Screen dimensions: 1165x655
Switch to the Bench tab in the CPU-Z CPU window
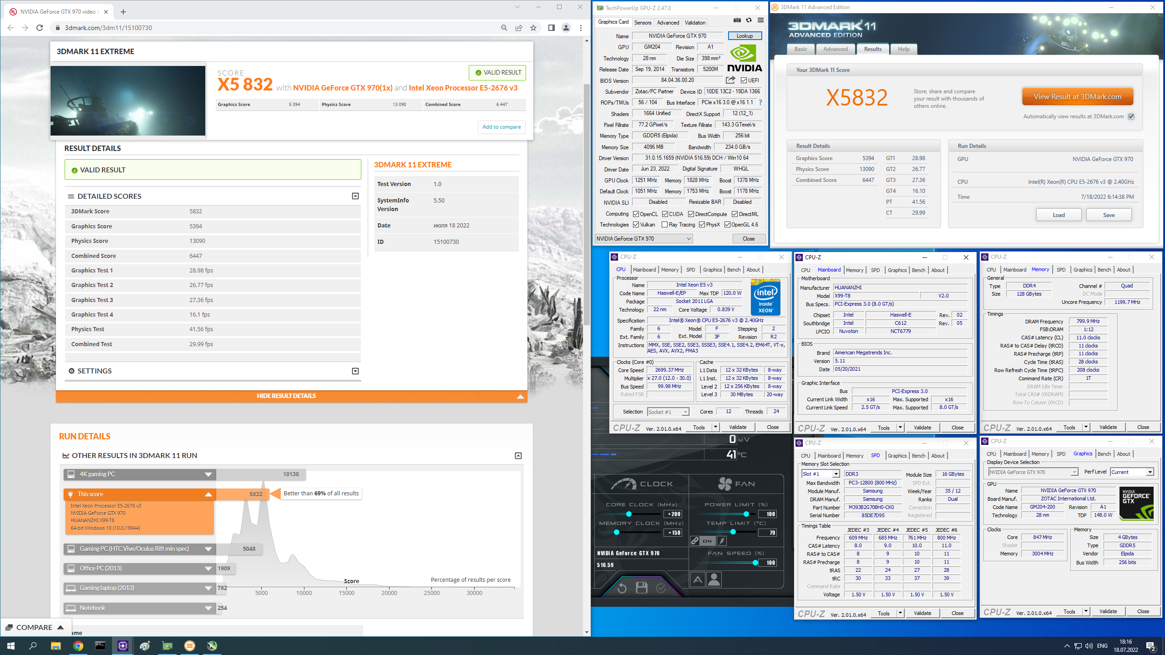pos(734,270)
